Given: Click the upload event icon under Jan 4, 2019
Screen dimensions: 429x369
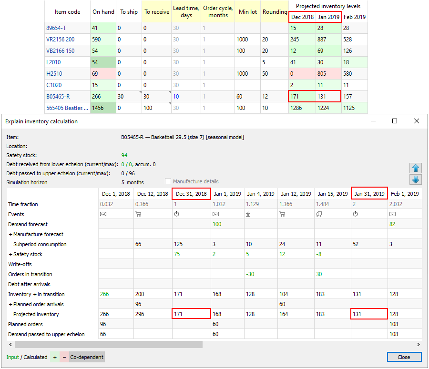Looking at the screenshot, I should pyautogui.click(x=248, y=214).
